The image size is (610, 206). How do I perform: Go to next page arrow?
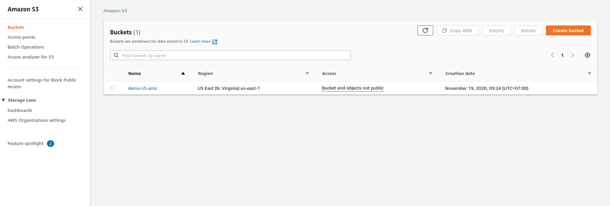(x=572, y=55)
